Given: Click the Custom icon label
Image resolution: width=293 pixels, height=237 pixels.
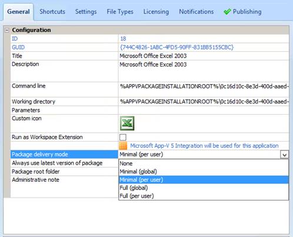Looking at the screenshot, I should coord(26,118).
